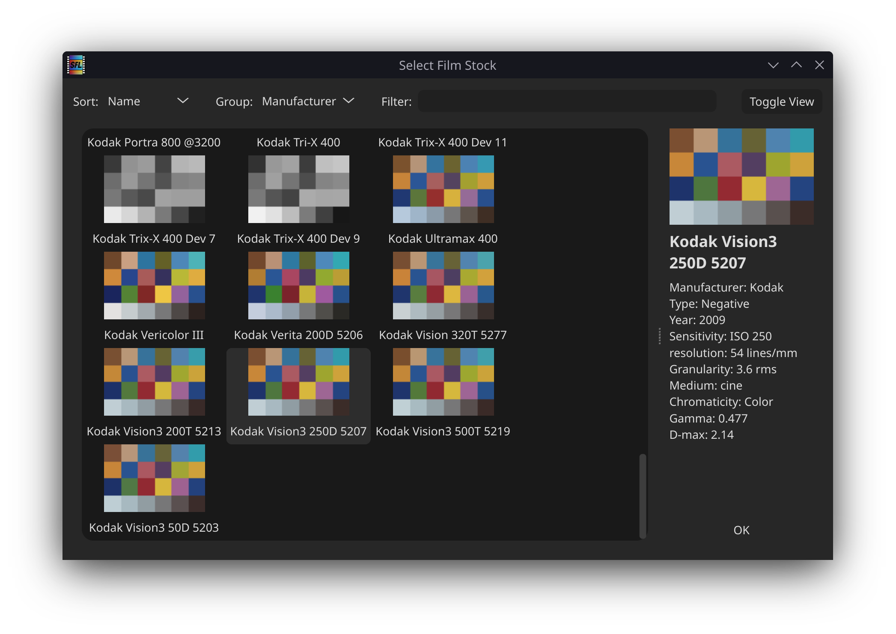Click the film stock list vertical scrollbar
Screen dimensions: 896x634
click(643, 496)
